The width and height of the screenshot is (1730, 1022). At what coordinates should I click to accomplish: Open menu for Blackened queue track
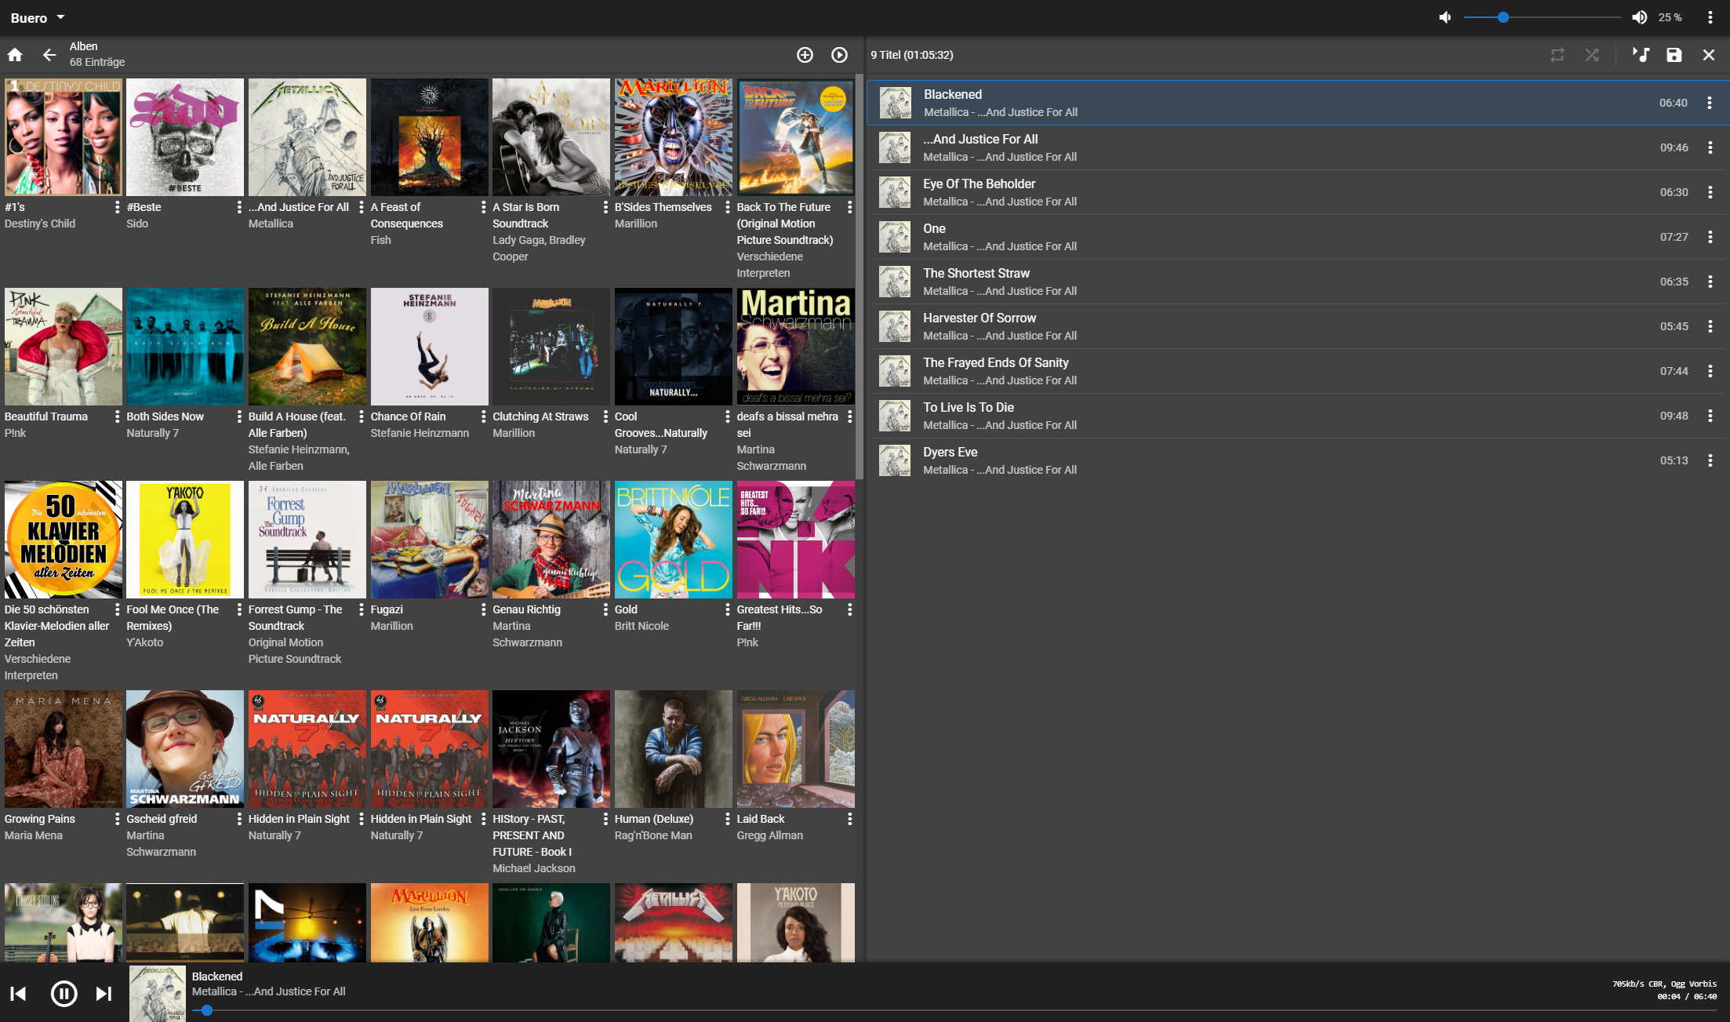tap(1710, 103)
